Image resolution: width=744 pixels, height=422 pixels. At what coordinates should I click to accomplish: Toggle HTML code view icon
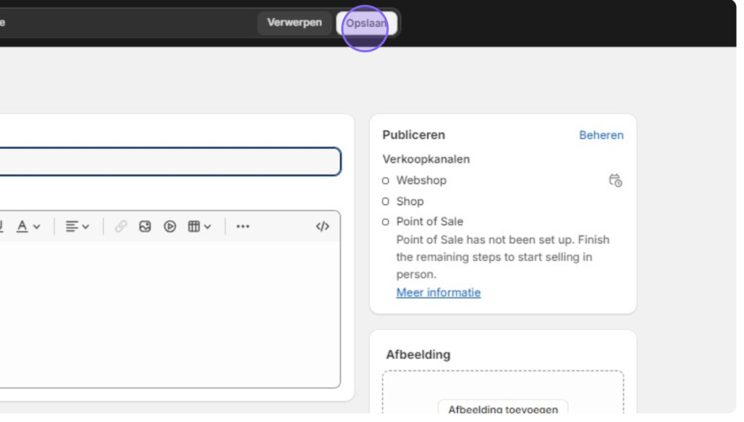(322, 226)
